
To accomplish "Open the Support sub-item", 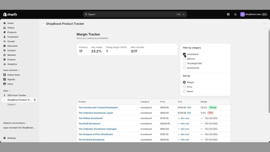I will [x=11, y=104].
